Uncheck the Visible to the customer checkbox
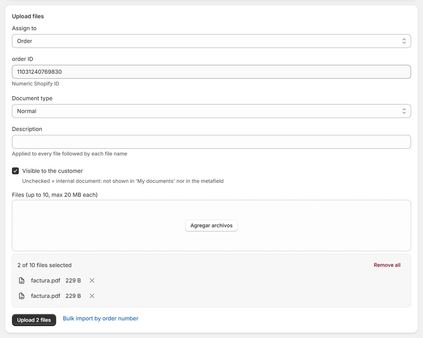Viewport: 423px width, 338px height. click(x=16, y=171)
